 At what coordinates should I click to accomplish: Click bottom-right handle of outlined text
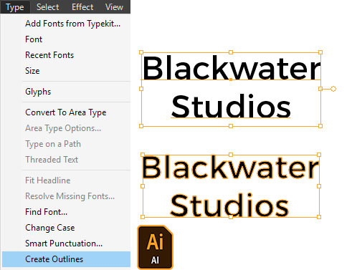pyautogui.click(x=319, y=217)
